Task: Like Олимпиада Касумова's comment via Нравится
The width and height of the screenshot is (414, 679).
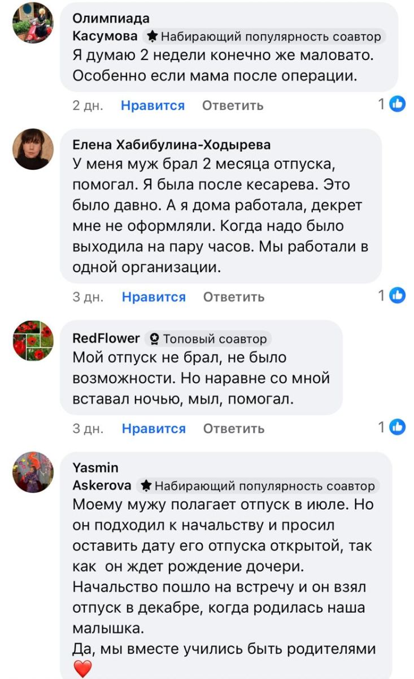Action: tap(152, 105)
